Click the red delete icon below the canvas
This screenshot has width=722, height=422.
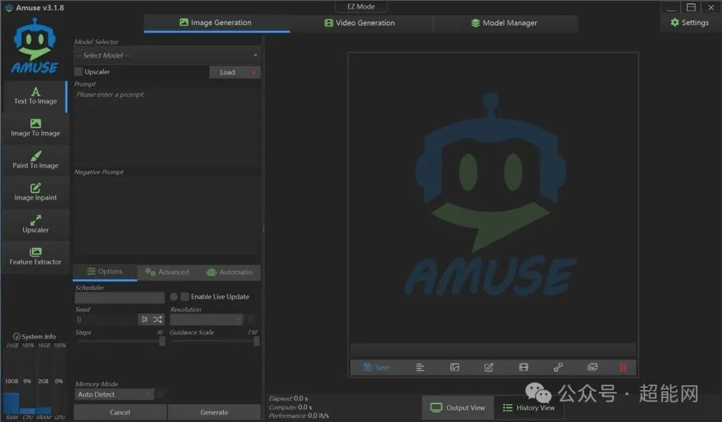622,367
